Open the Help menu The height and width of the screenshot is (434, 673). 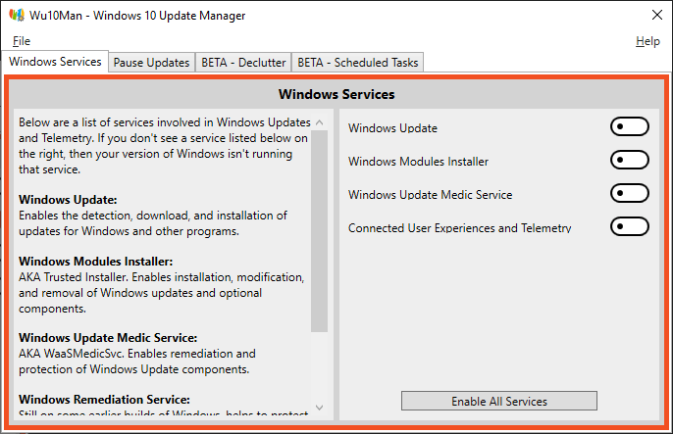coord(647,41)
